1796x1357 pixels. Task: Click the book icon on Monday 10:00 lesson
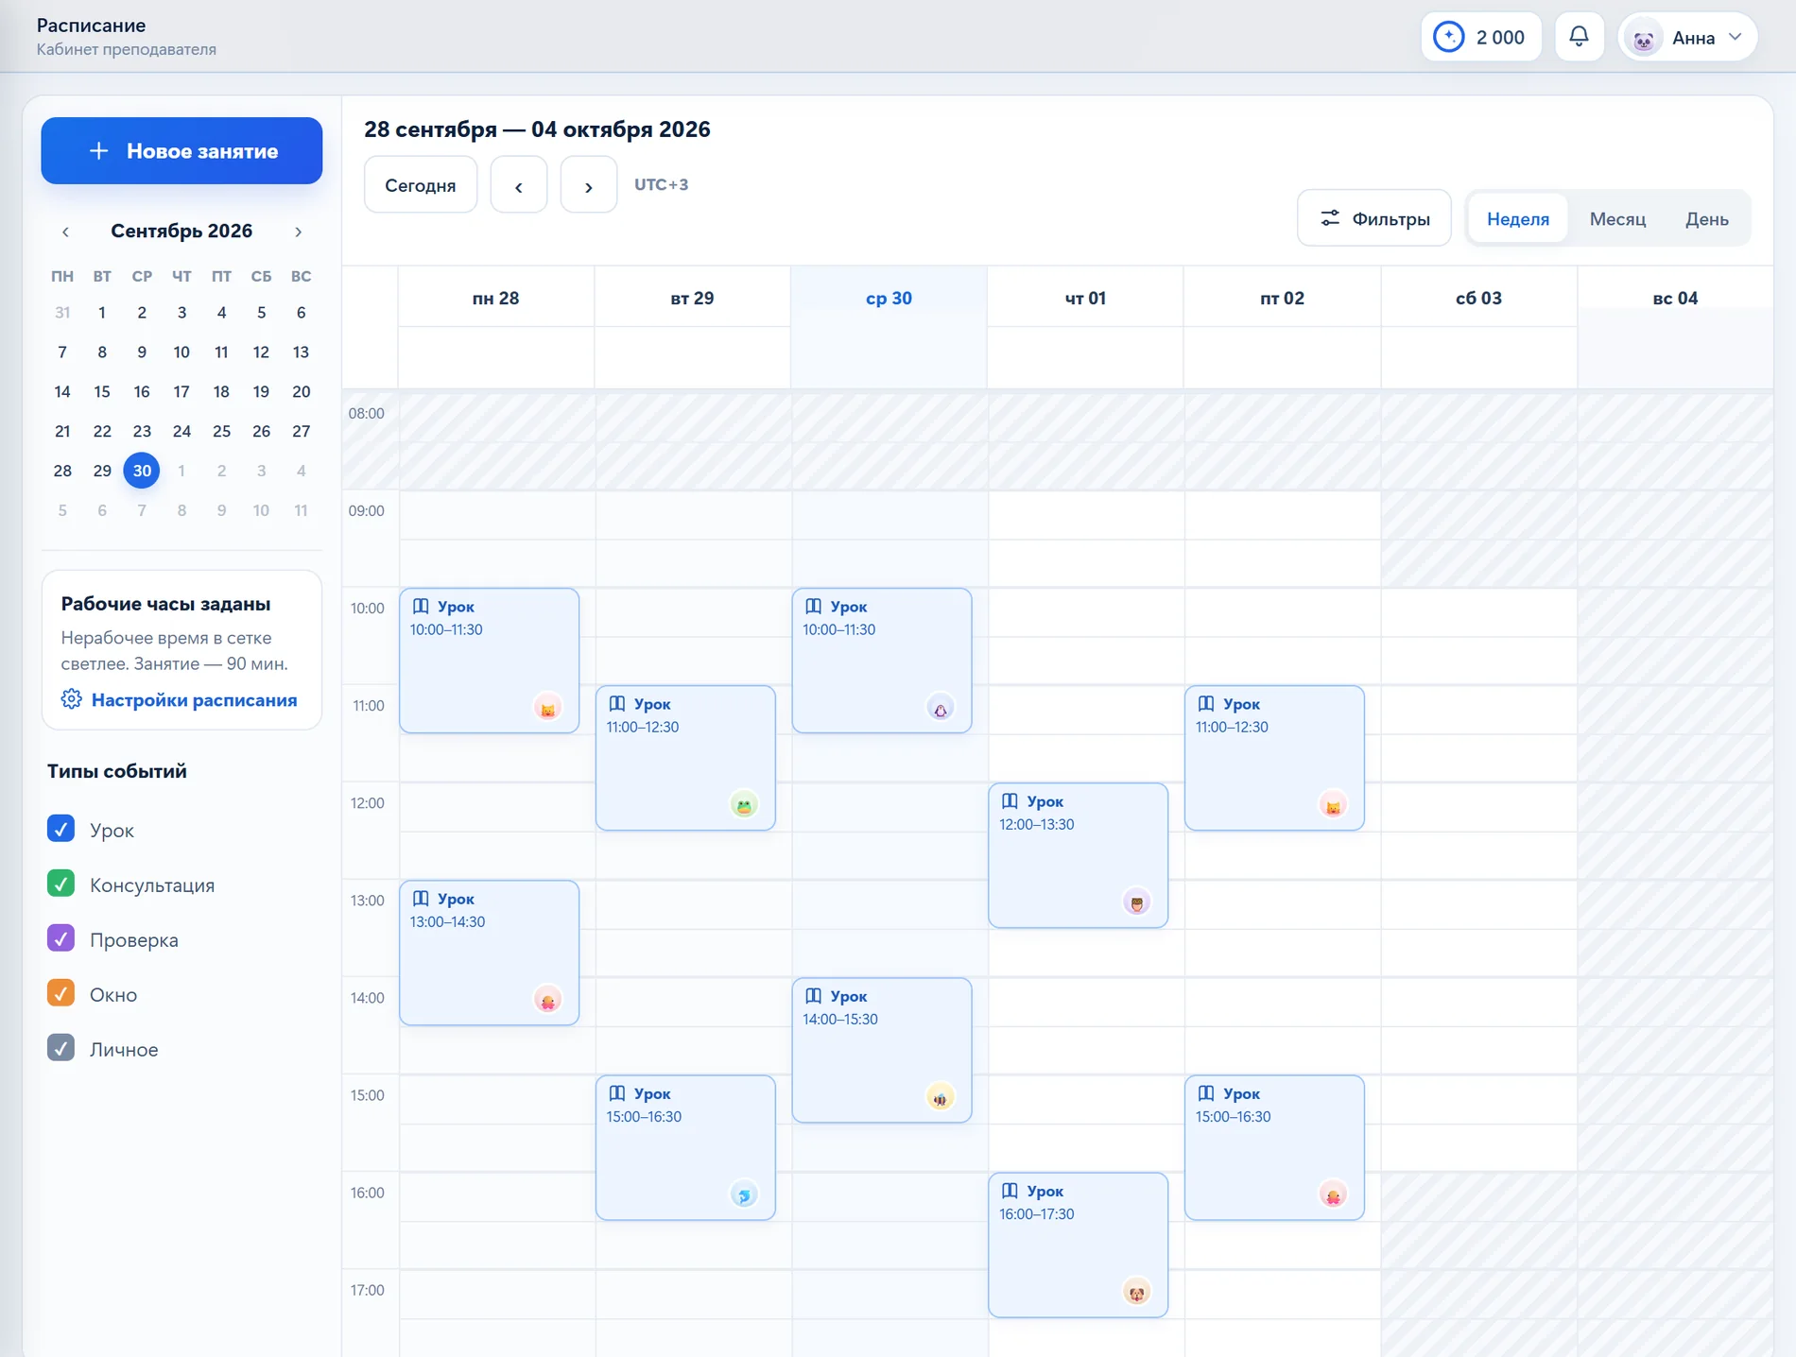click(x=421, y=606)
